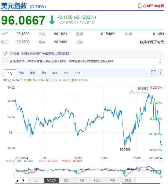Click the black up triangle indicator button
Screen dimensions: 168x184
coord(17,180)
